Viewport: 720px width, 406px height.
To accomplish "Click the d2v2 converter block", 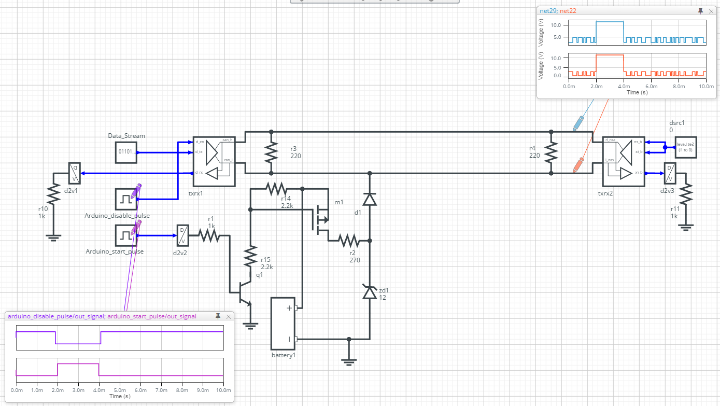I will pos(182,235).
